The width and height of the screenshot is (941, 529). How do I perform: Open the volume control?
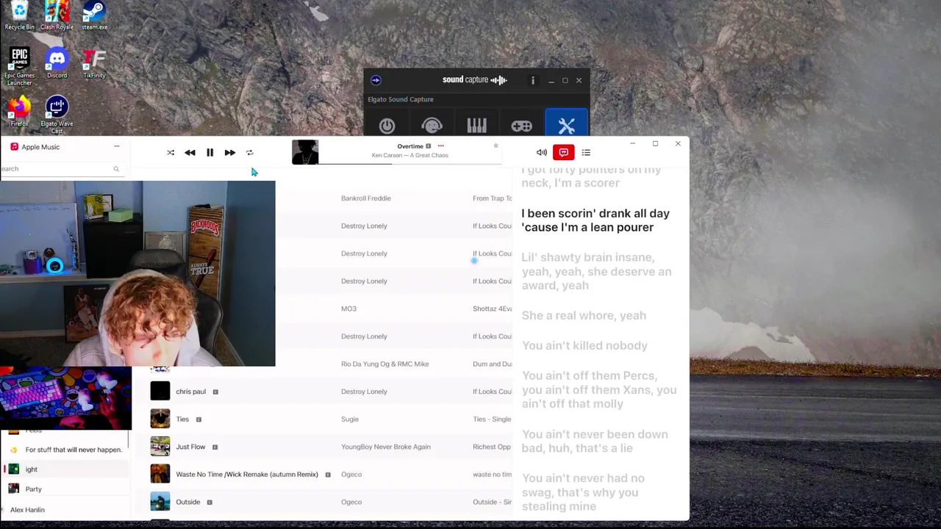[x=542, y=153]
